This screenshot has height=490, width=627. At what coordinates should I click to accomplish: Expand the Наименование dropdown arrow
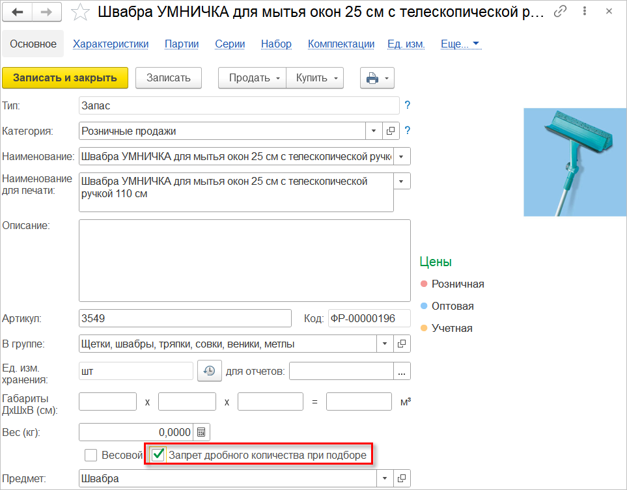pyautogui.click(x=402, y=156)
